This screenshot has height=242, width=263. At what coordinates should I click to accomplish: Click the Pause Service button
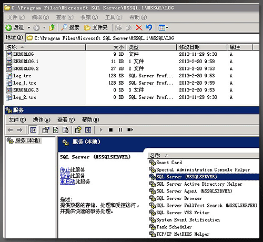(x=120, y=130)
